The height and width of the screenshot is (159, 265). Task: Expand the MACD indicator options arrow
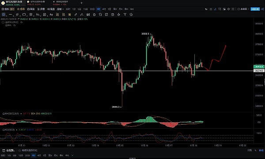pyautogui.click(x=21, y=114)
